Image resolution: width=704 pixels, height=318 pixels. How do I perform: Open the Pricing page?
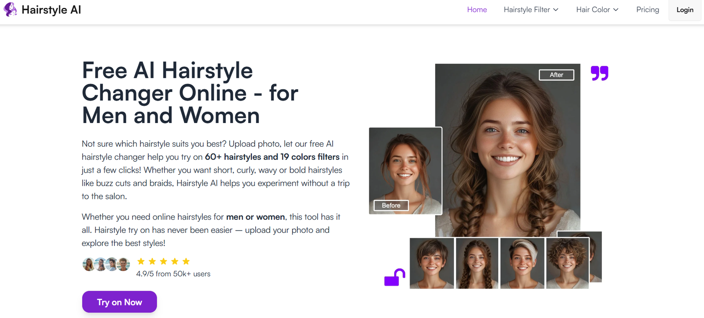pyautogui.click(x=647, y=10)
